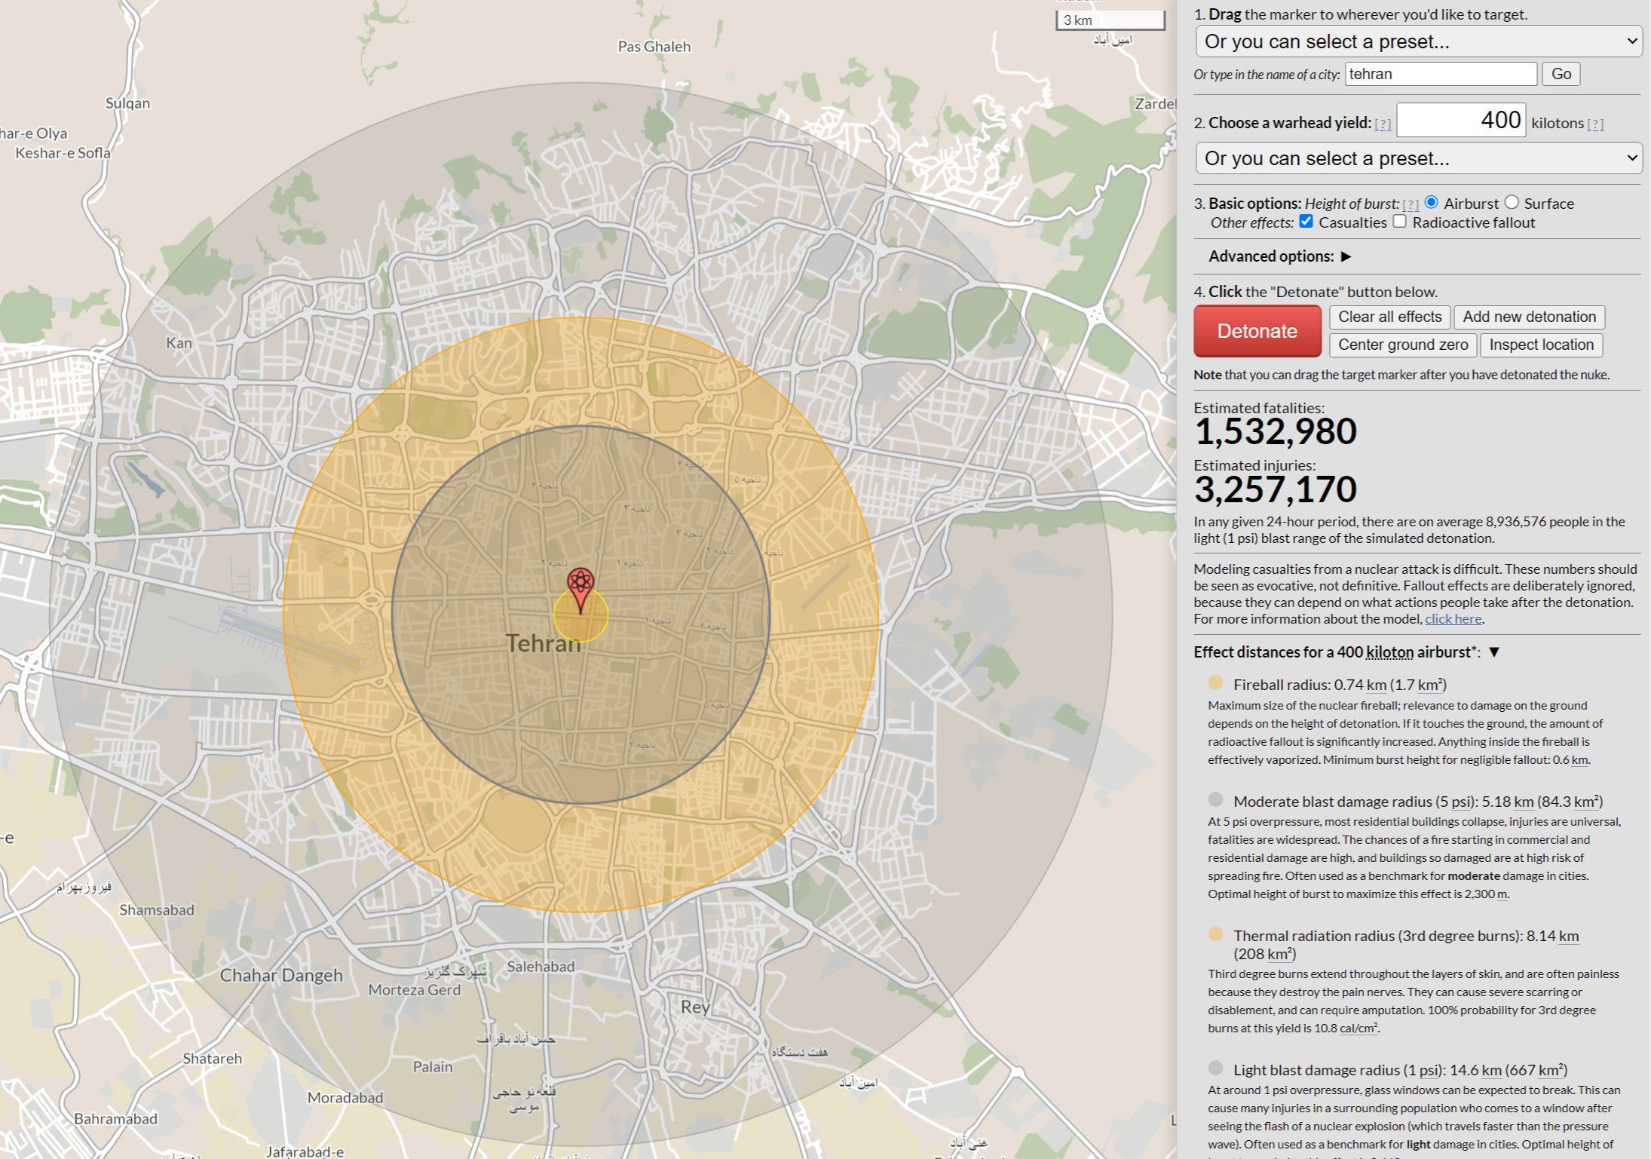Screen dimensions: 1651x1159
Task: Click Center ground zero button
Action: coord(1403,345)
